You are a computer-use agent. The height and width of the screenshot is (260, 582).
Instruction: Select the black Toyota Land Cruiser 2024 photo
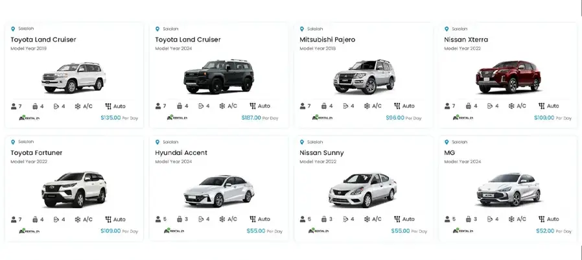(218, 78)
